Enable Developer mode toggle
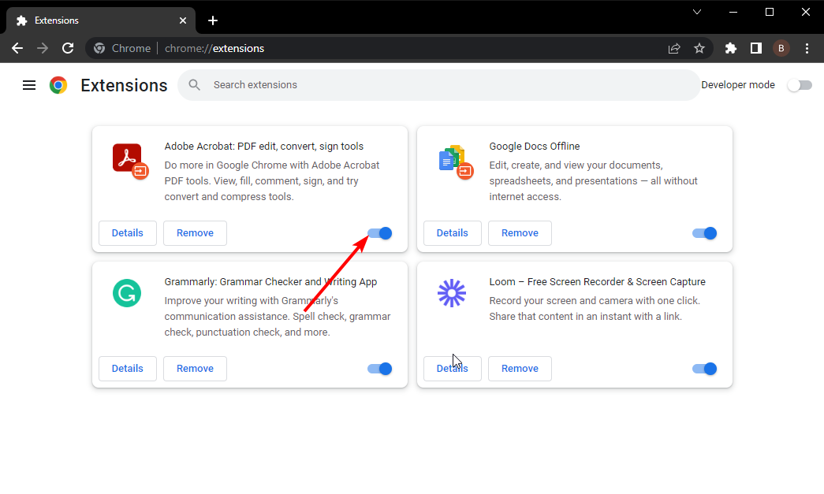Image resolution: width=824 pixels, height=494 pixels. coord(800,85)
